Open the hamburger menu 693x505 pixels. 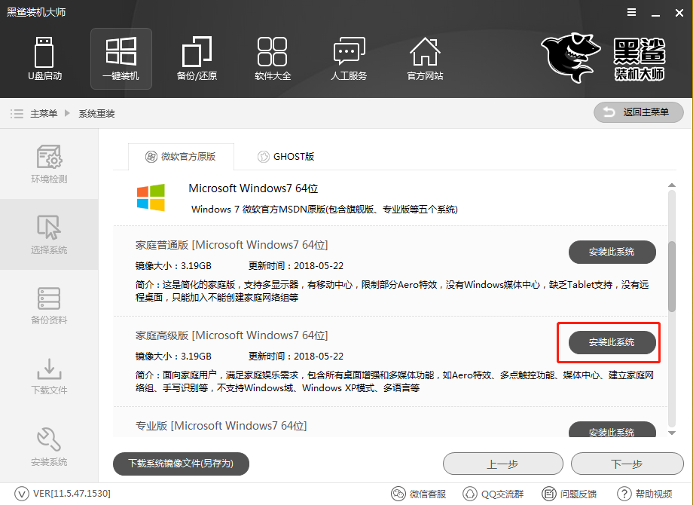[631, 12]
